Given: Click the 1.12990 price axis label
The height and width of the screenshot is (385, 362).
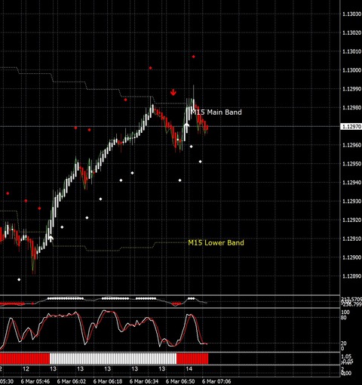Looking at the screenshot, I should [x=352, y=89].
